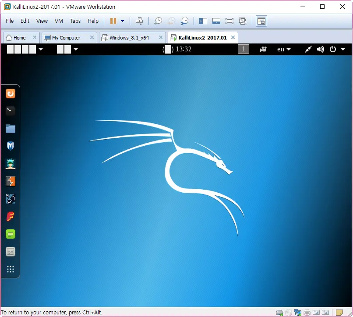Launch Metasploit Framework from the dock

(x=11, y=146)
